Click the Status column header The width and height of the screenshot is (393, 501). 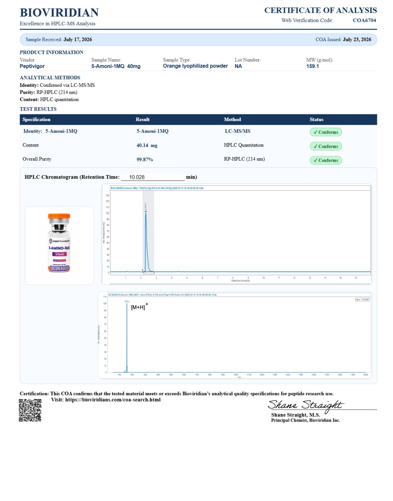[x=316, y=119]
